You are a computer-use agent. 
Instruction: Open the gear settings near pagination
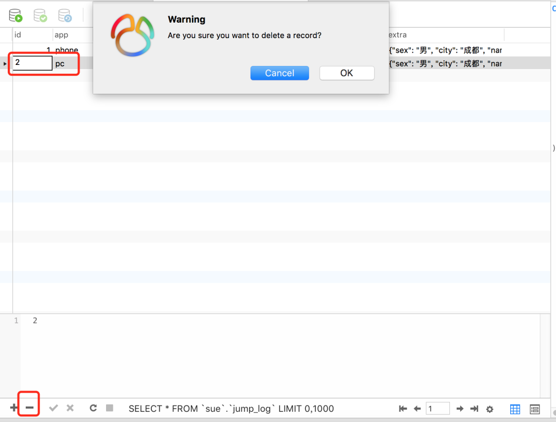[490, 409]
